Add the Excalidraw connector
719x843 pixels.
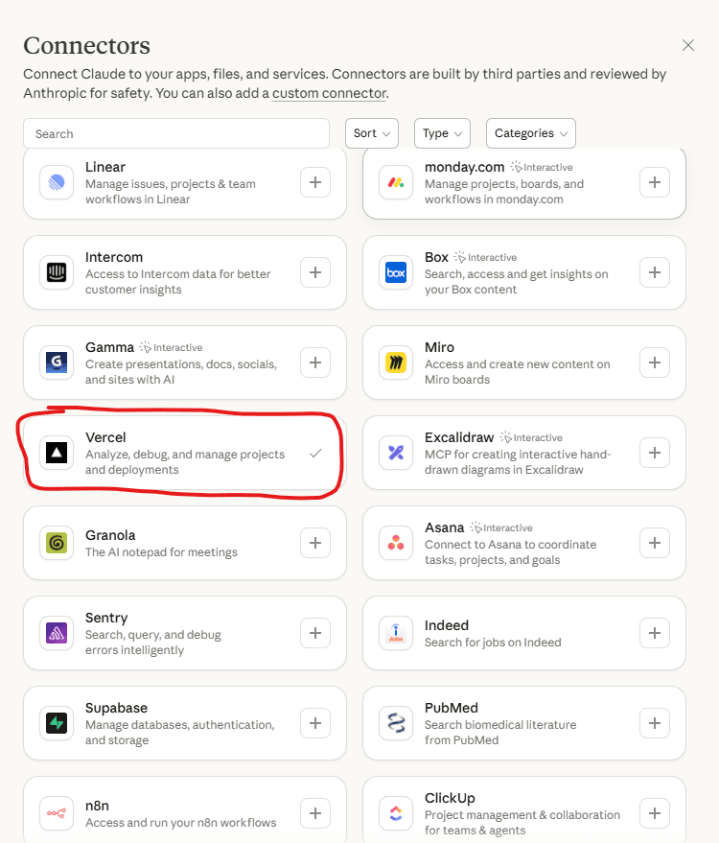pos(655,453)
